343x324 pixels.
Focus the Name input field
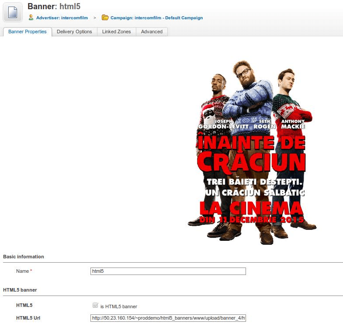[x=168, y=271]
